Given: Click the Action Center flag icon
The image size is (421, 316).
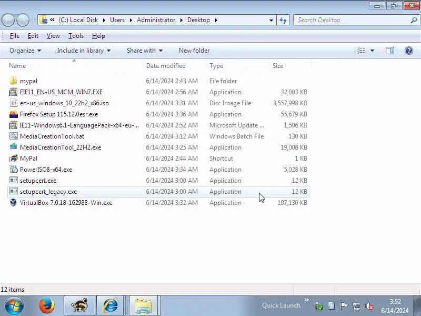Looking at the screenshot, I should coord(344,306).
